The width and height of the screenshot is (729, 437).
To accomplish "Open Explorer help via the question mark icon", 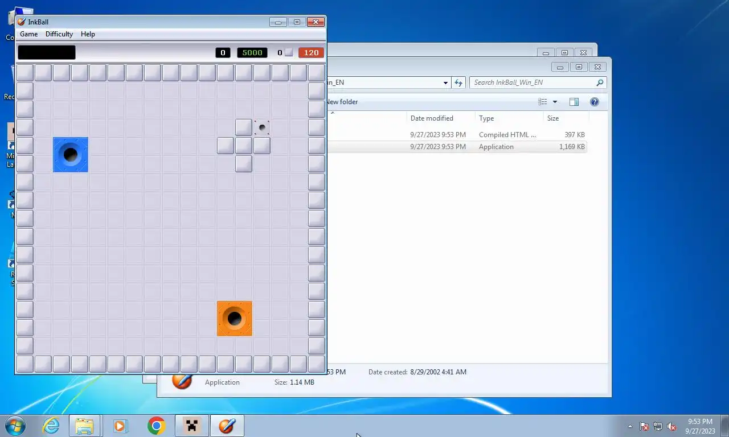I will tap(595, 102).
